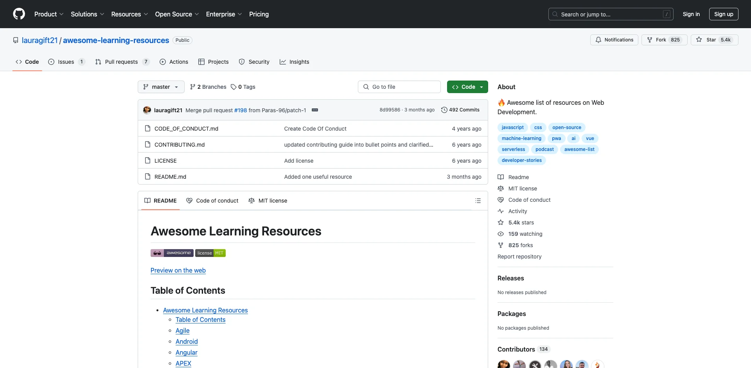The width and height of the screenshot is (751, 368).
Task: Expand the Resources menu
Action: coord(129,14)
